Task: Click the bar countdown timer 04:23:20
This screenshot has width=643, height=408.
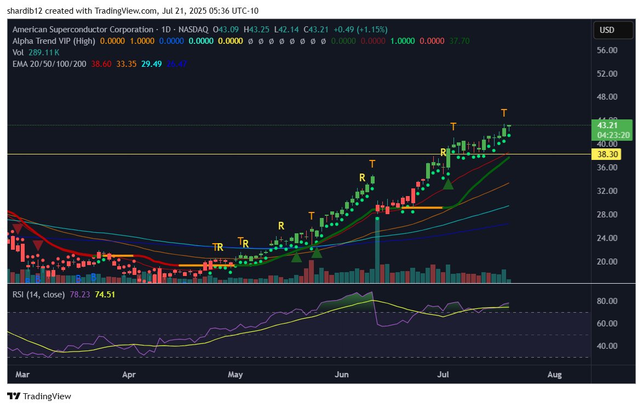Action: click(613, 135)
